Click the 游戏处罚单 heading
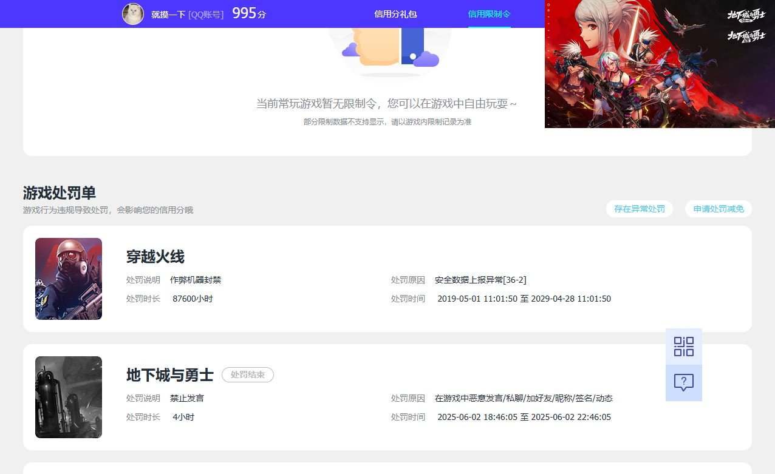Viewport: 775px width, 474px height. [x=60, y=193]
